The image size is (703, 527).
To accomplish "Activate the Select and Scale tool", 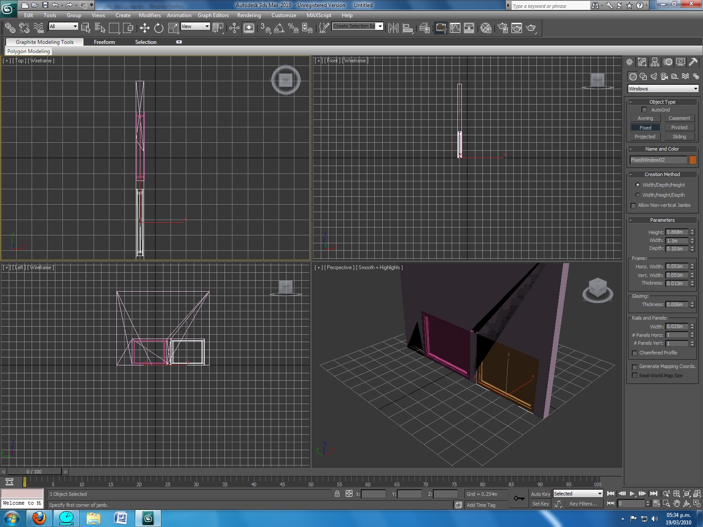I will 173,28.
